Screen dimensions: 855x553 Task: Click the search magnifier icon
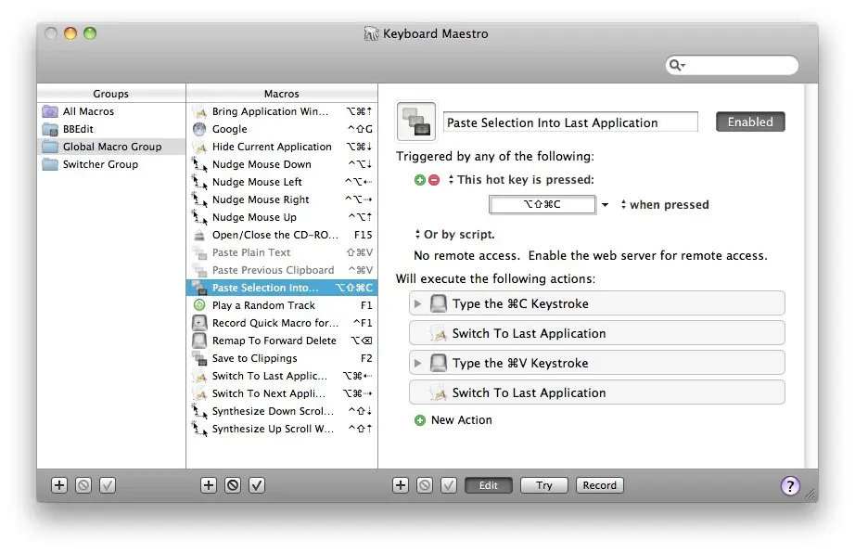coord(676,66)
